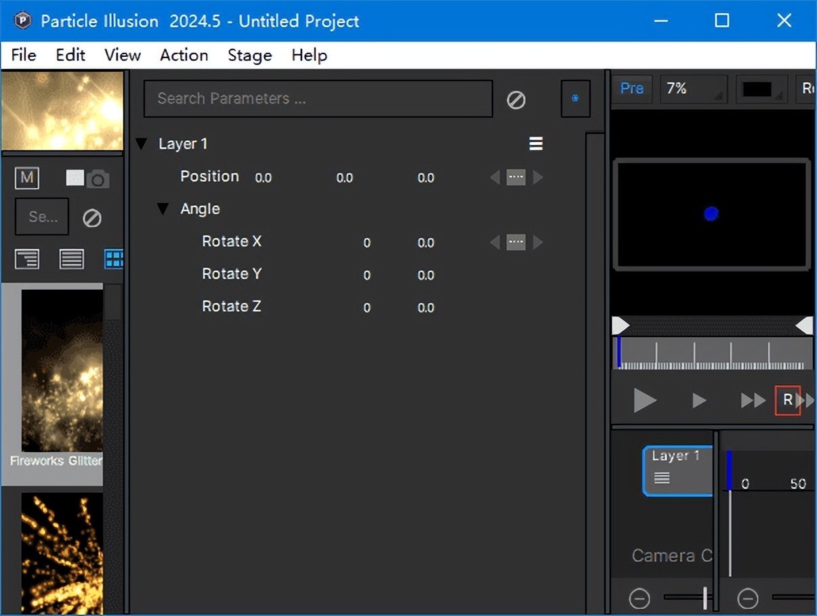Click the fast-forward playback icon
Screen dimensions: 817x616
click(753, 401)
